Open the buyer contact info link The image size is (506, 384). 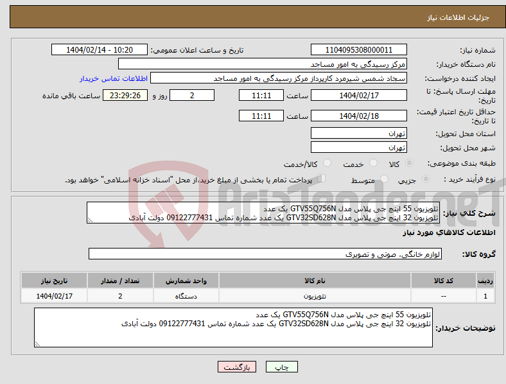click(x=114, y=78)
